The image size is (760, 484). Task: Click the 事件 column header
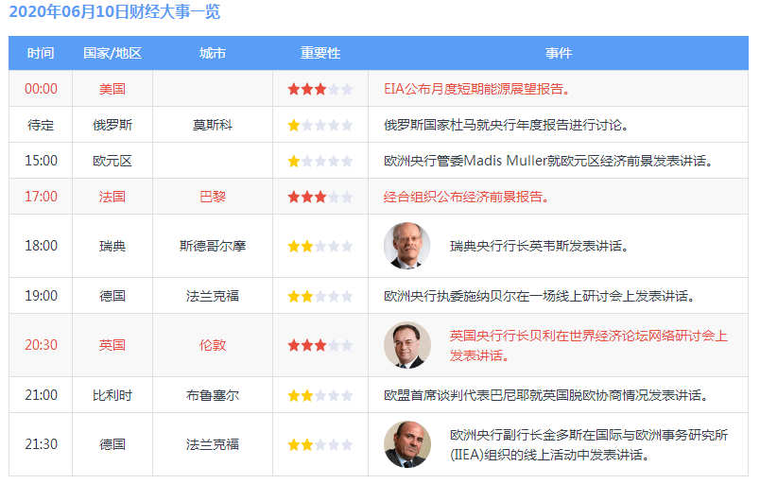click(558, 53)
